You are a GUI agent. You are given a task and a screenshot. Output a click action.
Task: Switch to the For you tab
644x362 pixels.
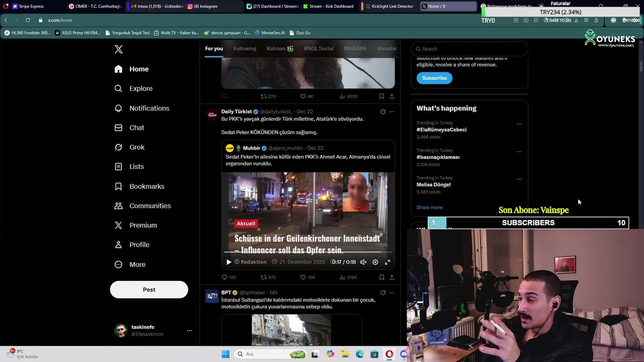[x=214, y=48]
